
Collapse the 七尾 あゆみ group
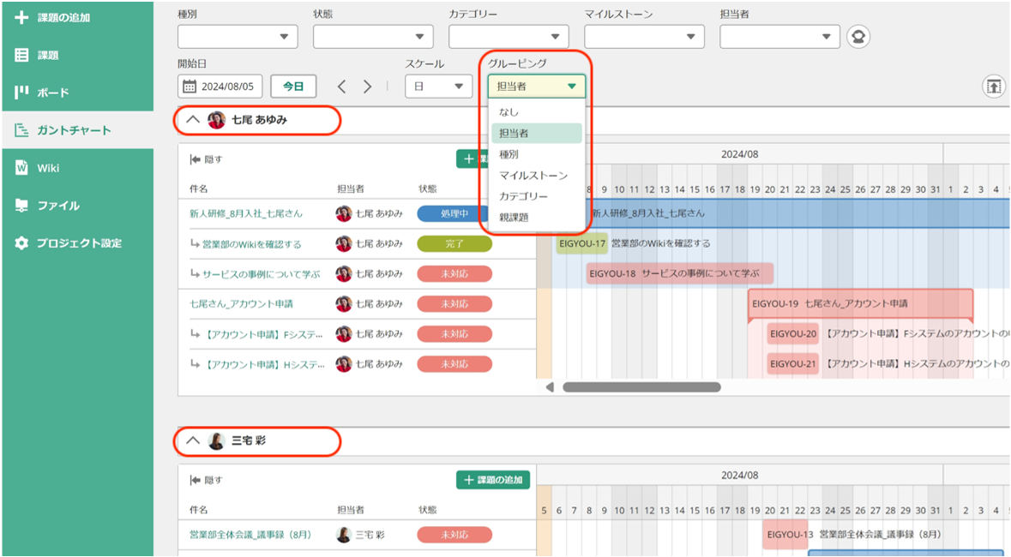(193, 120)
